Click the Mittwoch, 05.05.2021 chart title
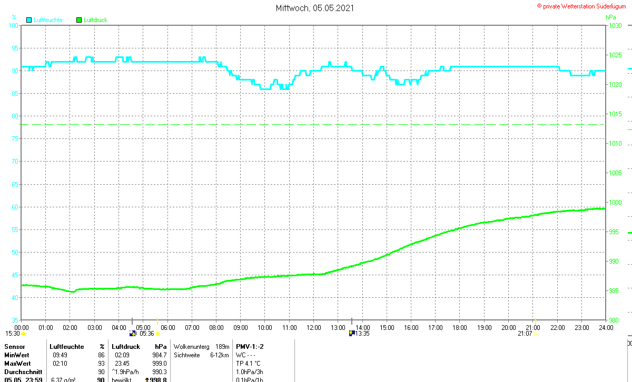Viewport: 632px width, 382px height. point(315,8)
